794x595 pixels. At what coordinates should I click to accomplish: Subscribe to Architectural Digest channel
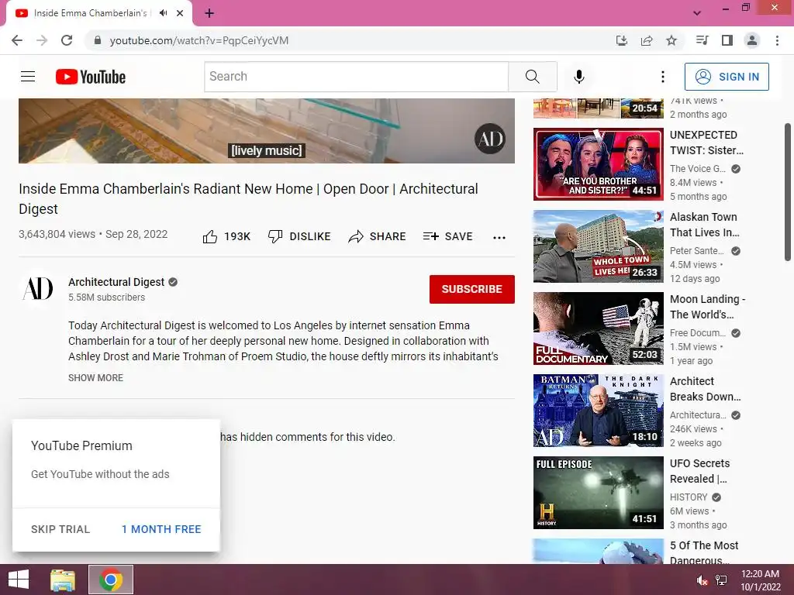coord(472,289)
